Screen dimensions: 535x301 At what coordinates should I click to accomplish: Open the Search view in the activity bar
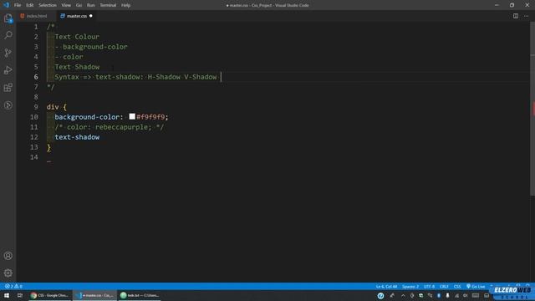[8, 35]
